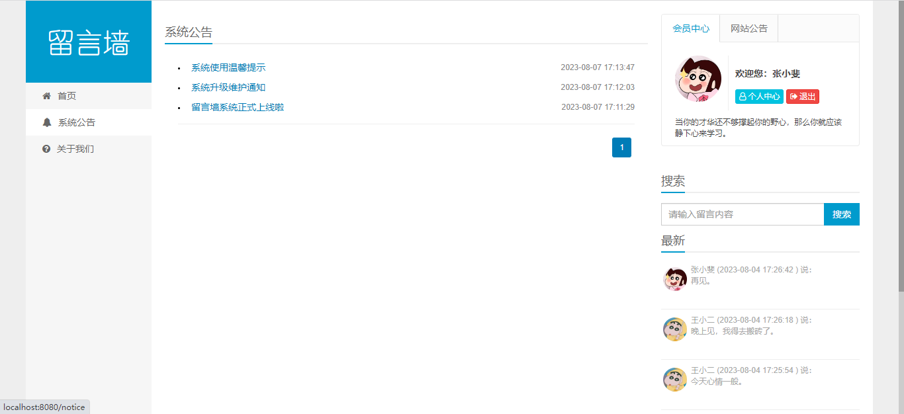The image size is (904, 414).
Task: Switch to the 会员中心 tab
Action: [x=691, y=28]
